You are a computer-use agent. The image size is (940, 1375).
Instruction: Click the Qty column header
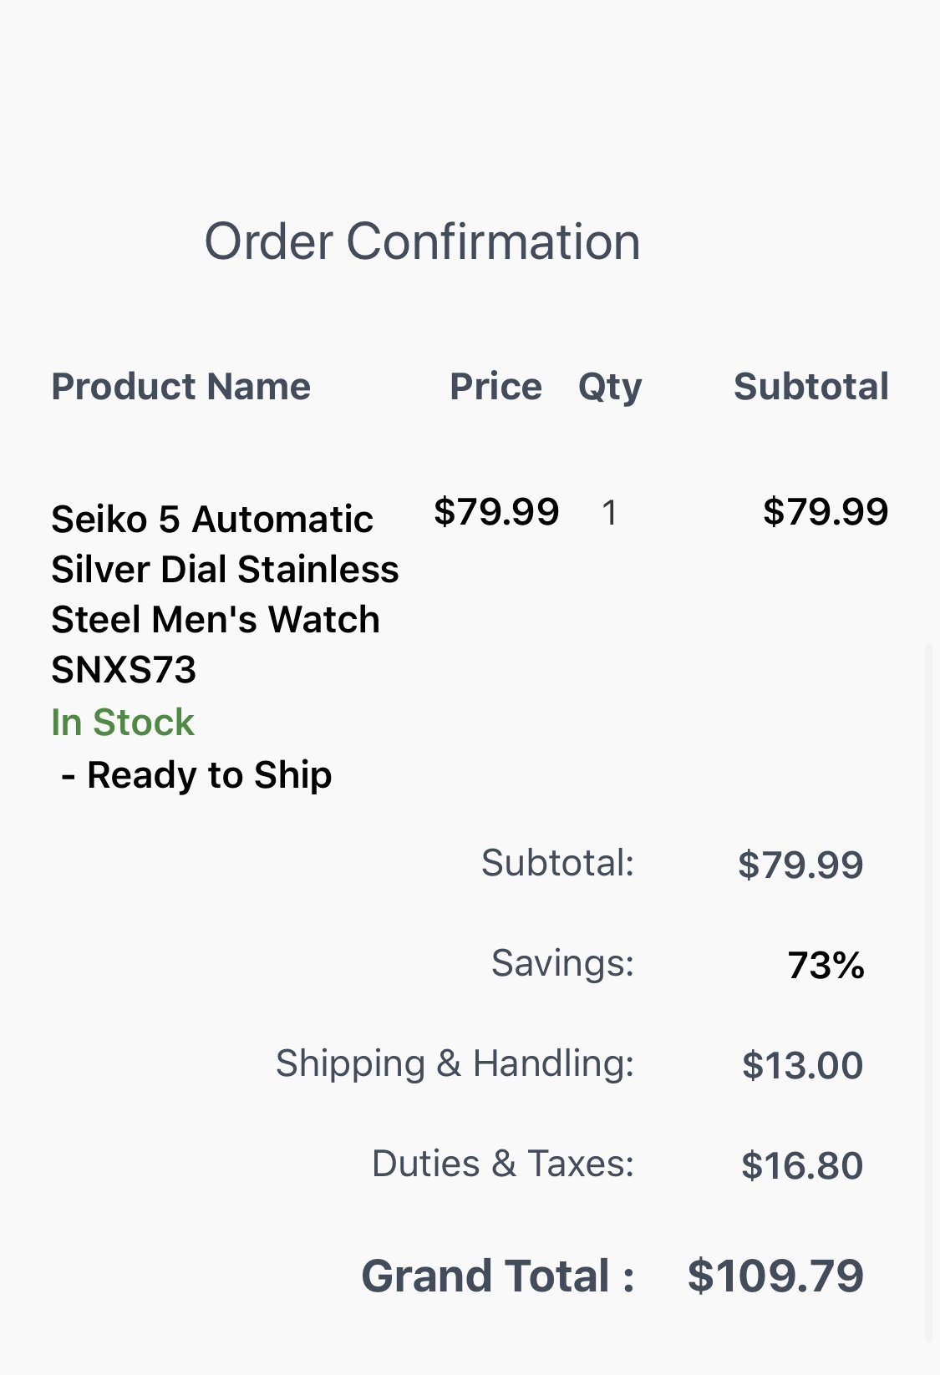(610, 388)
